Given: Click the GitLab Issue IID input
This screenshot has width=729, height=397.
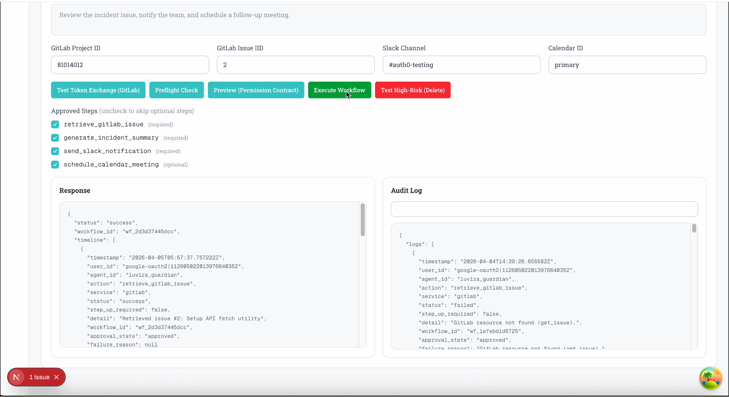Looking at the screenshot, I should [296, 65].
